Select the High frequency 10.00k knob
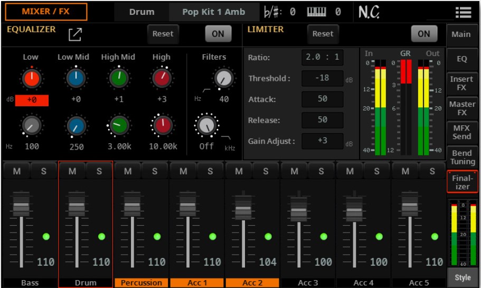Viewport: 481px width, 288px height. (162, 125)
